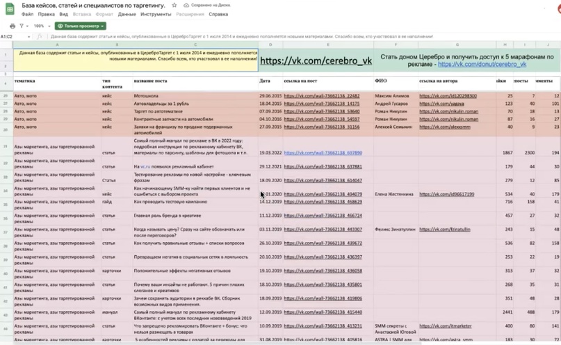
Task: Open the https://vk.com/cerebro_vk header link
Action: [316, 61]
